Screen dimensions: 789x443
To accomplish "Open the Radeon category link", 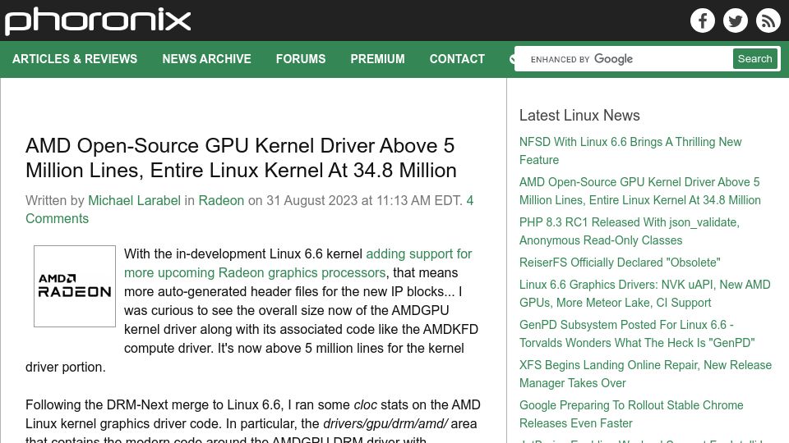I will click(x=221, y=200).
